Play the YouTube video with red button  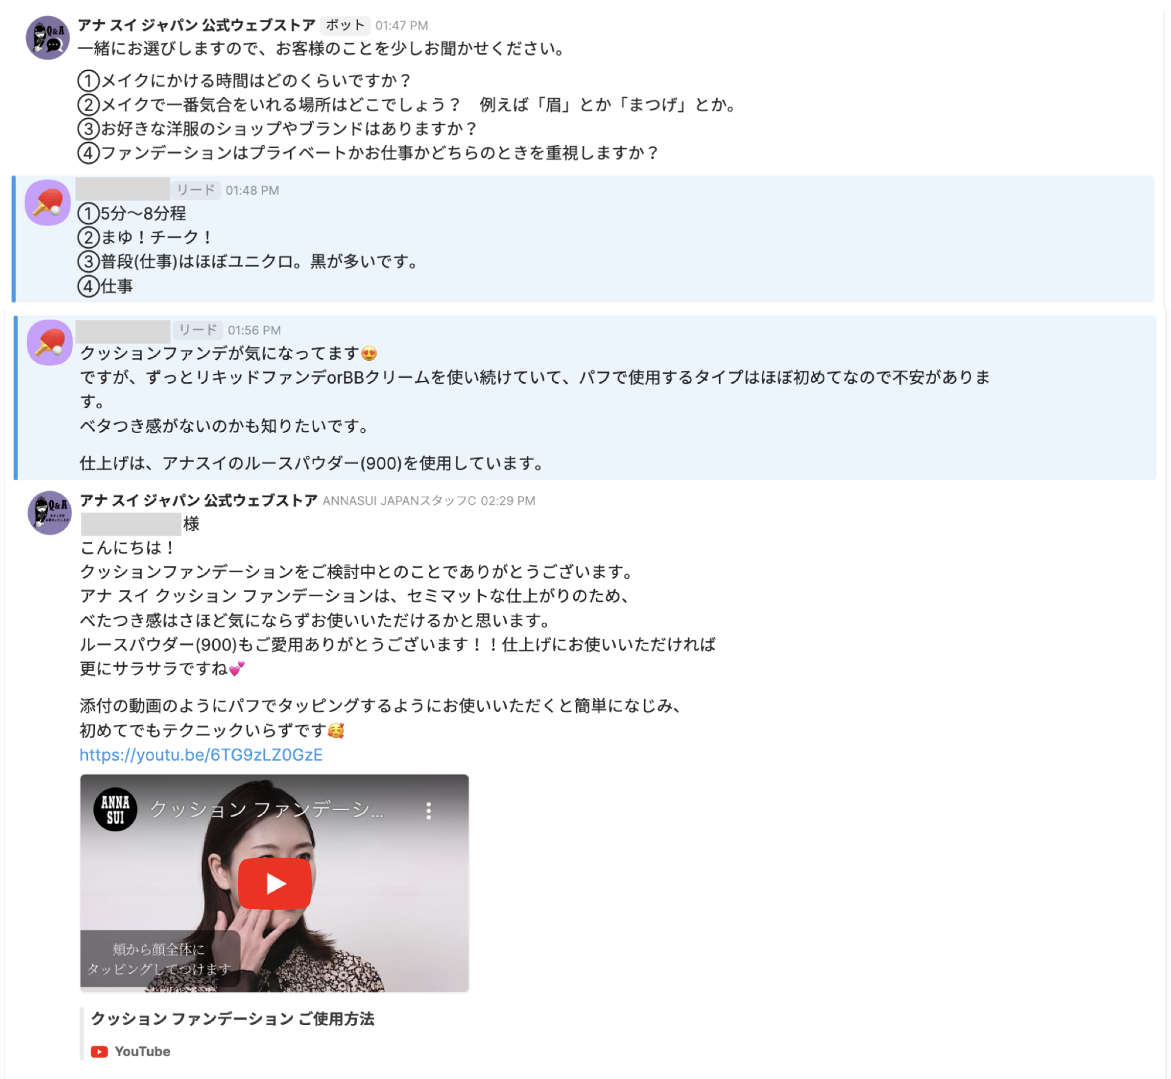tap(275, 883)
